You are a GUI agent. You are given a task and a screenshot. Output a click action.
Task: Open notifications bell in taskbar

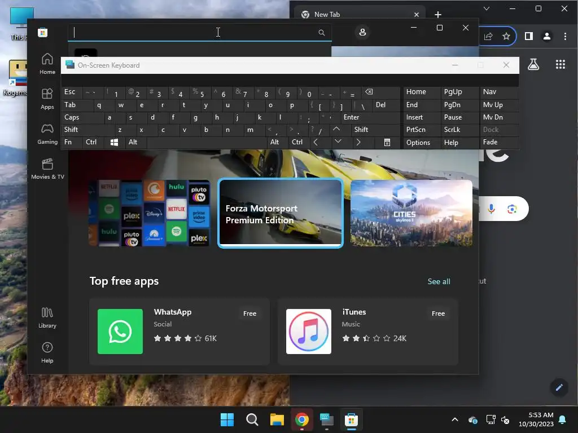[563, 419]
